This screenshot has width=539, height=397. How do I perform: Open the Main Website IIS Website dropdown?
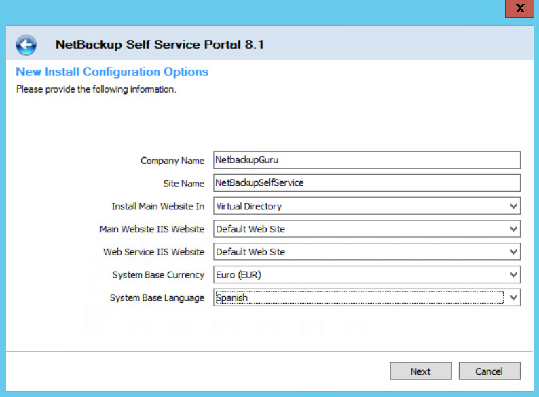(367, 229)
